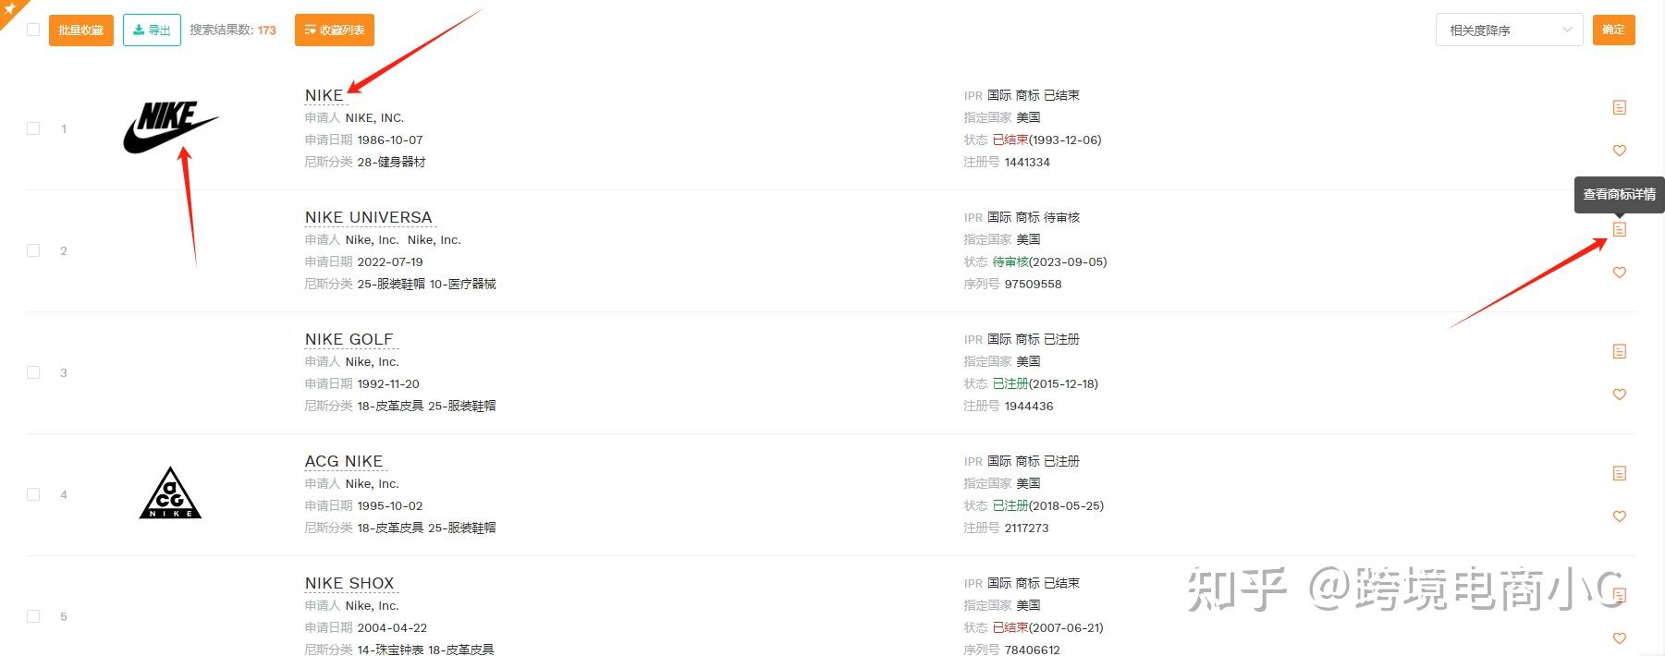Open the ACG NIKE logo thumbnail
This screenshot has width=1665, height=656.
coord(170,493)
